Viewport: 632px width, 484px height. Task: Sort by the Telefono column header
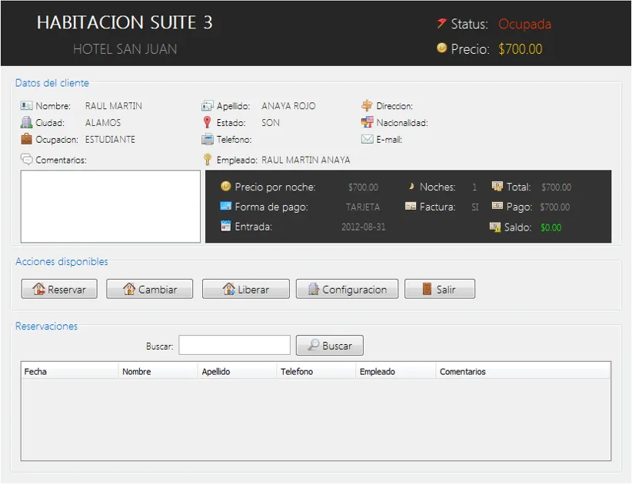(x=317, y=371)
